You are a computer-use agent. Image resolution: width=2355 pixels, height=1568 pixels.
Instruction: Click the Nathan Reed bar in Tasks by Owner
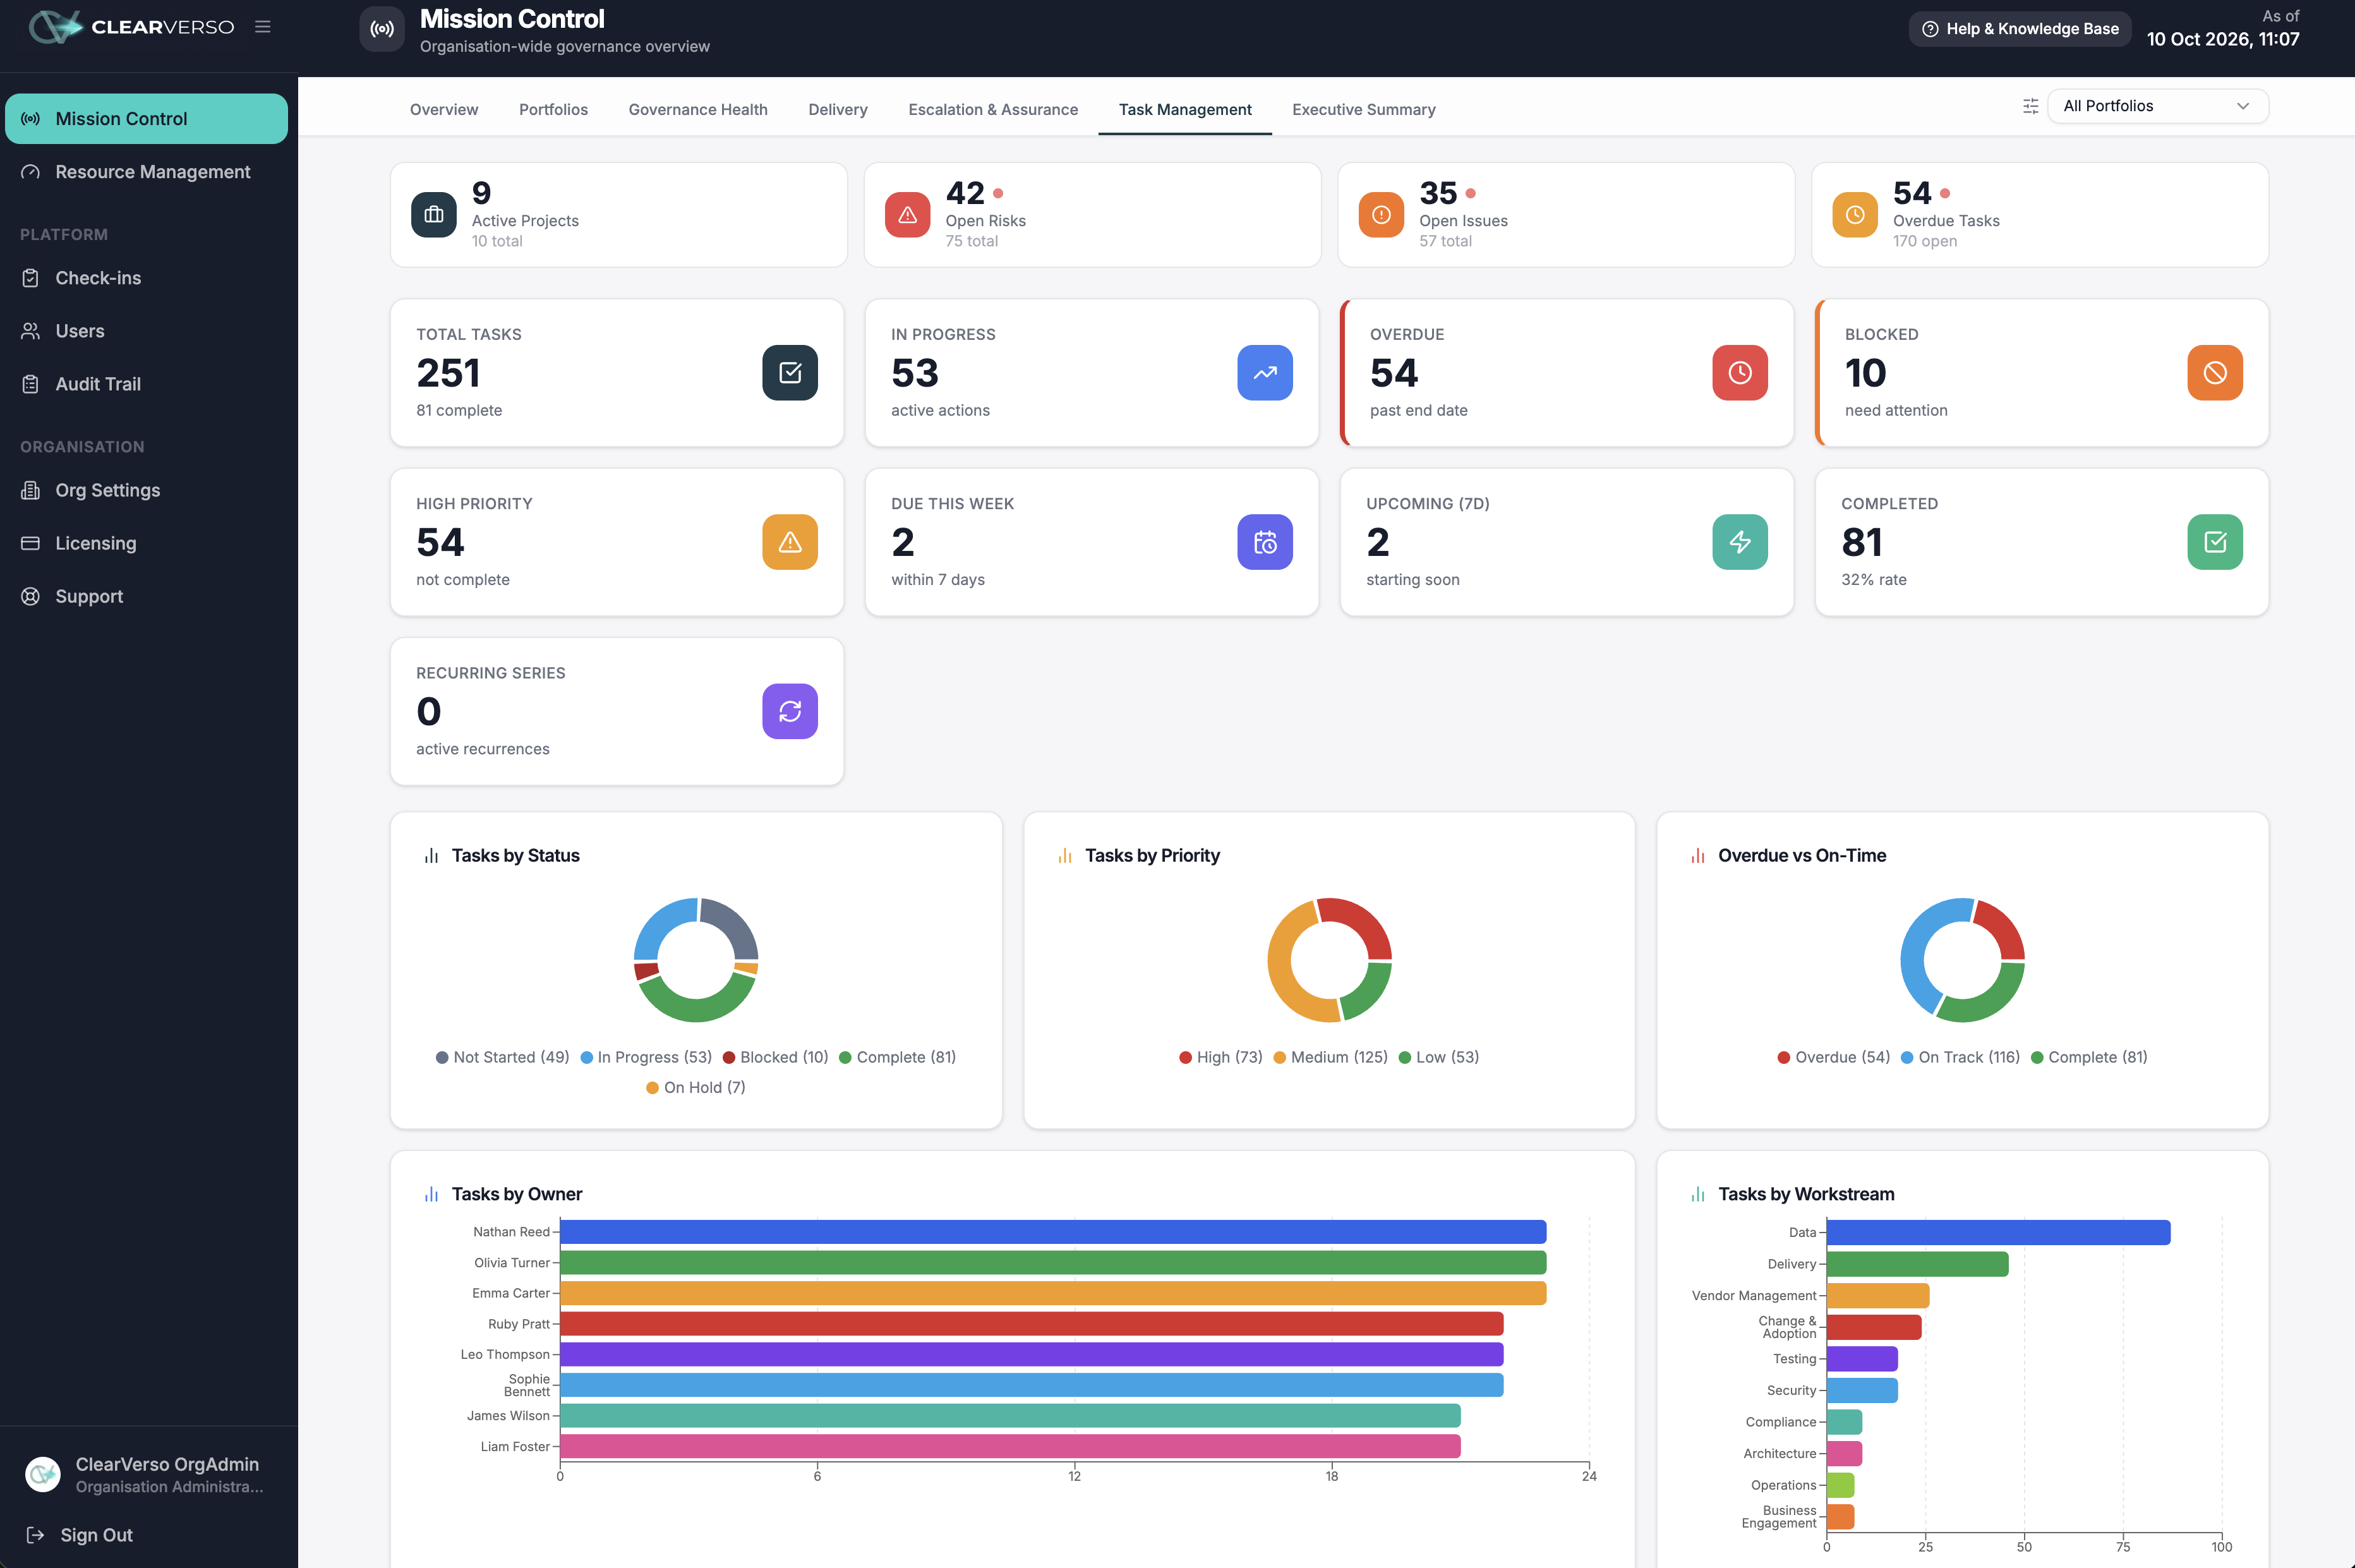(1053, 1232)
